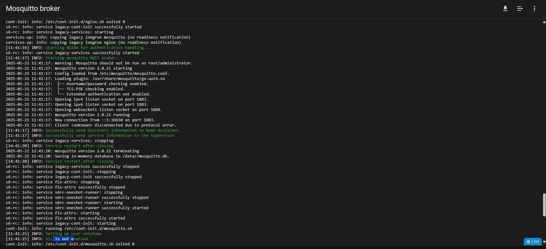Screen dimensions: 546x249
Task: Click 'running /etc/cont-init.d/mosquitto.sh' log line
Action: pos(69,228)
